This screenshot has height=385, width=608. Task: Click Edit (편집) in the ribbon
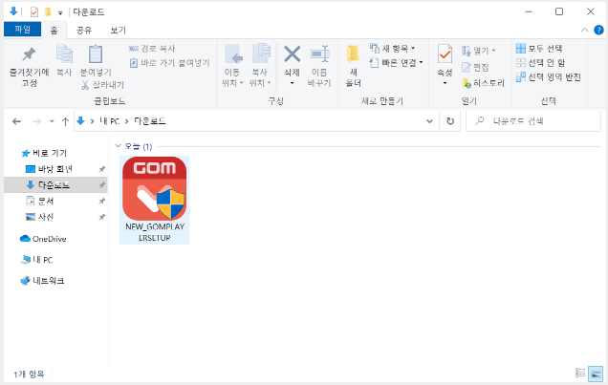(475, 68)
